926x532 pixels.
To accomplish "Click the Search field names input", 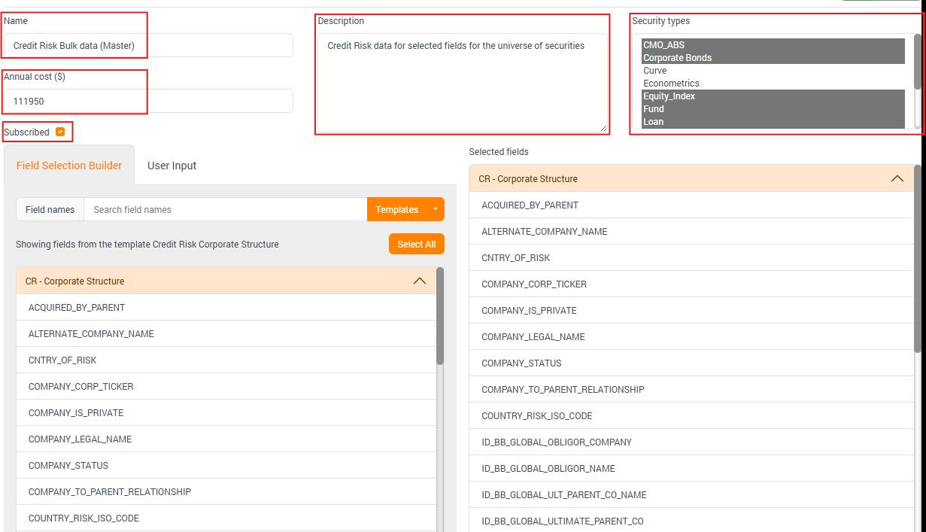I will tap(226, 210).
